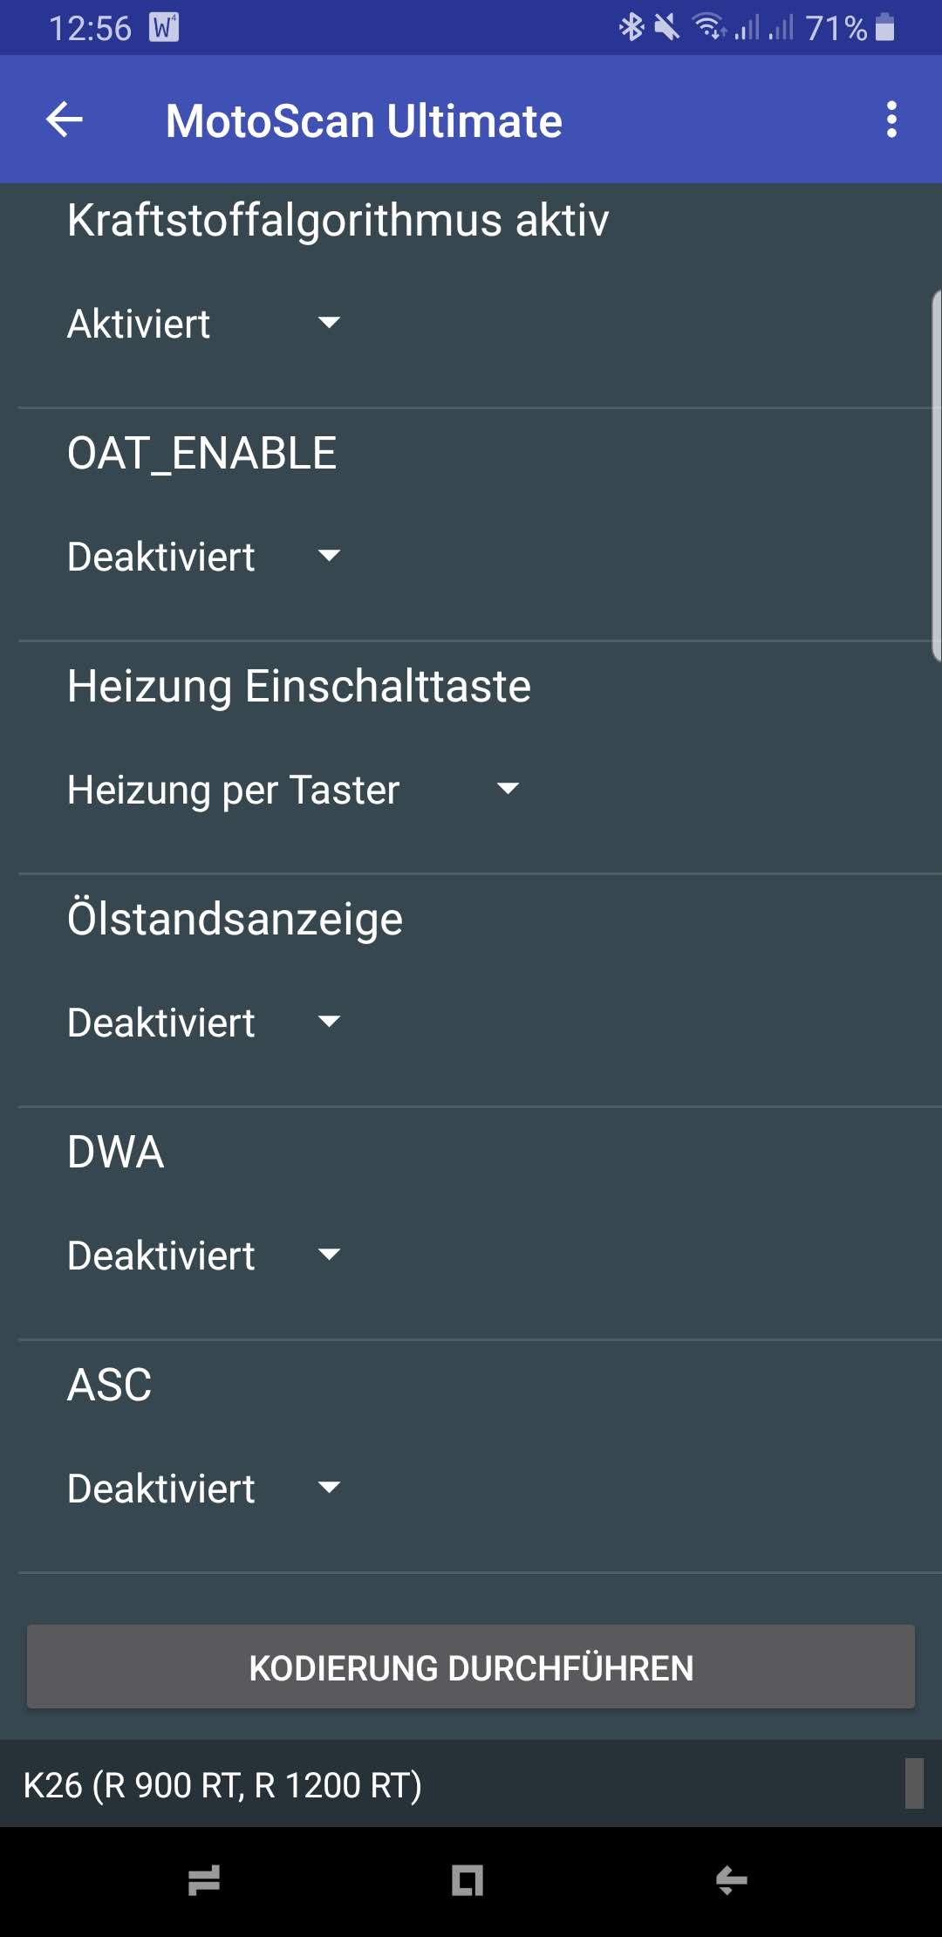942x1937 pixels.
Task: Tap the battery status icon
Action: click(884, 27)
